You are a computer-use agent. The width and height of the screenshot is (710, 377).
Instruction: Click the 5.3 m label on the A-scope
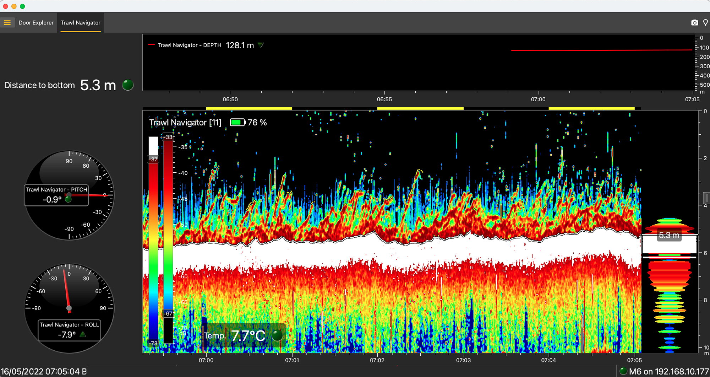pyautogui.click(x=669, y=235)
